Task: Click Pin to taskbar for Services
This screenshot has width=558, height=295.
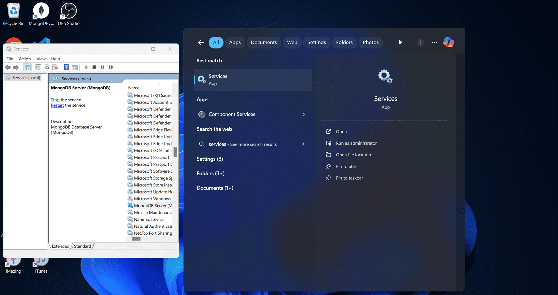Action: point(349,178)
